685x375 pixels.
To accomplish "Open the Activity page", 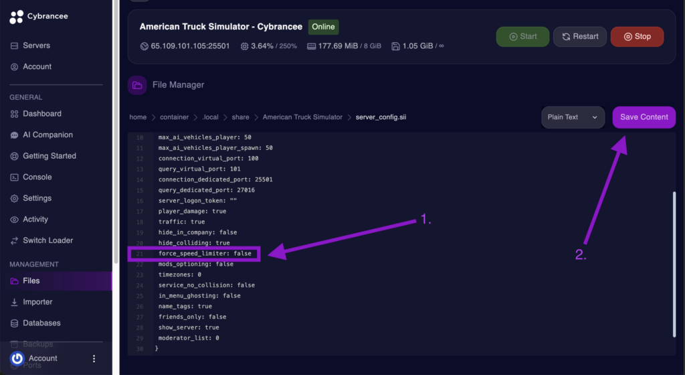I will click(x=35, y=219).
